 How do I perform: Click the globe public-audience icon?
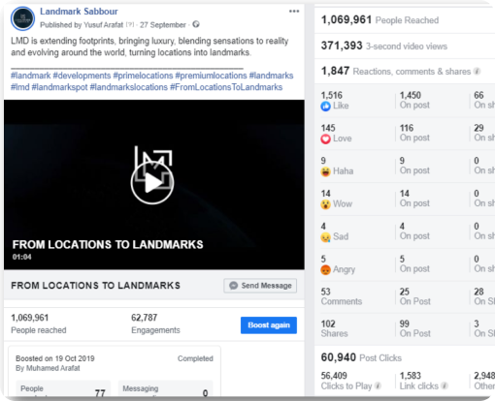pos(196,24)
